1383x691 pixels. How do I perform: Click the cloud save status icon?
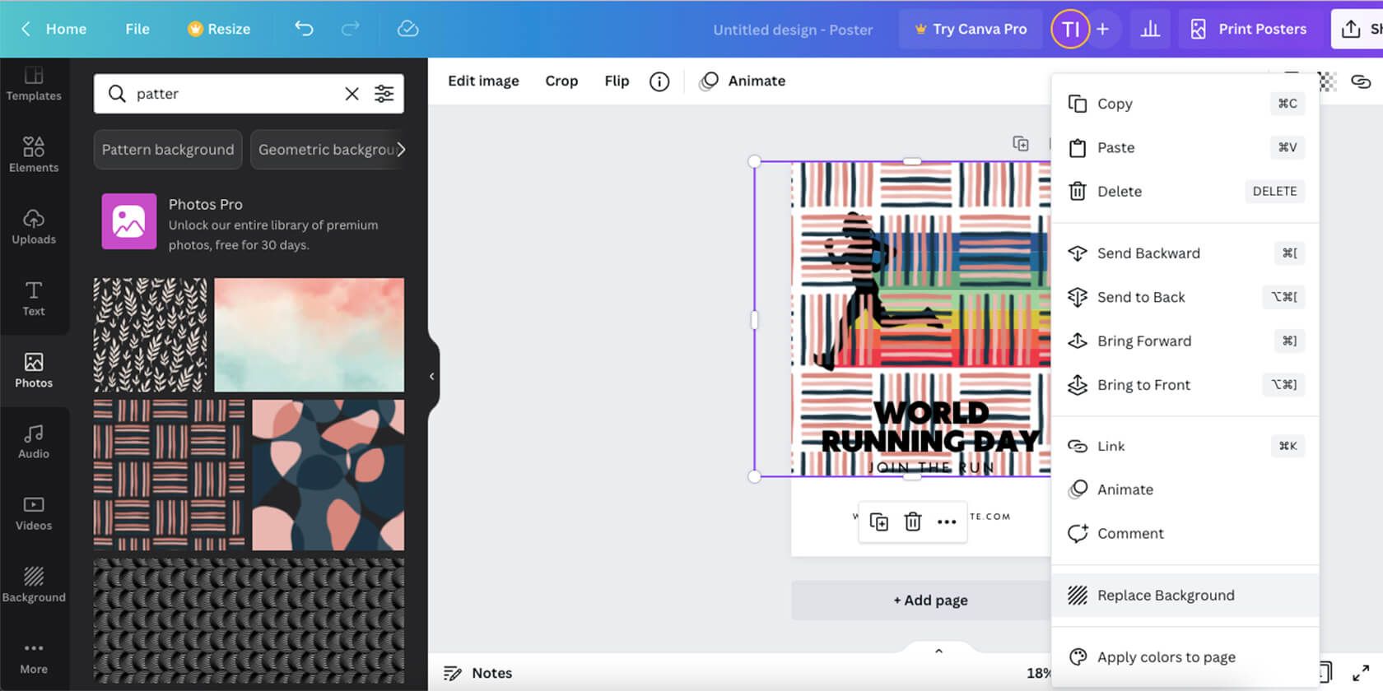point(407,29)
